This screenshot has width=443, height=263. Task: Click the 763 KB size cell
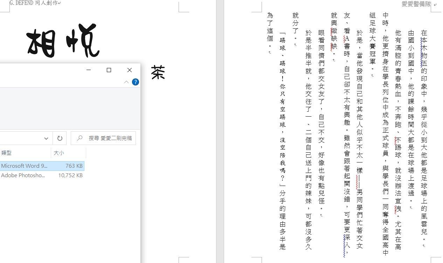click(74, 166)
